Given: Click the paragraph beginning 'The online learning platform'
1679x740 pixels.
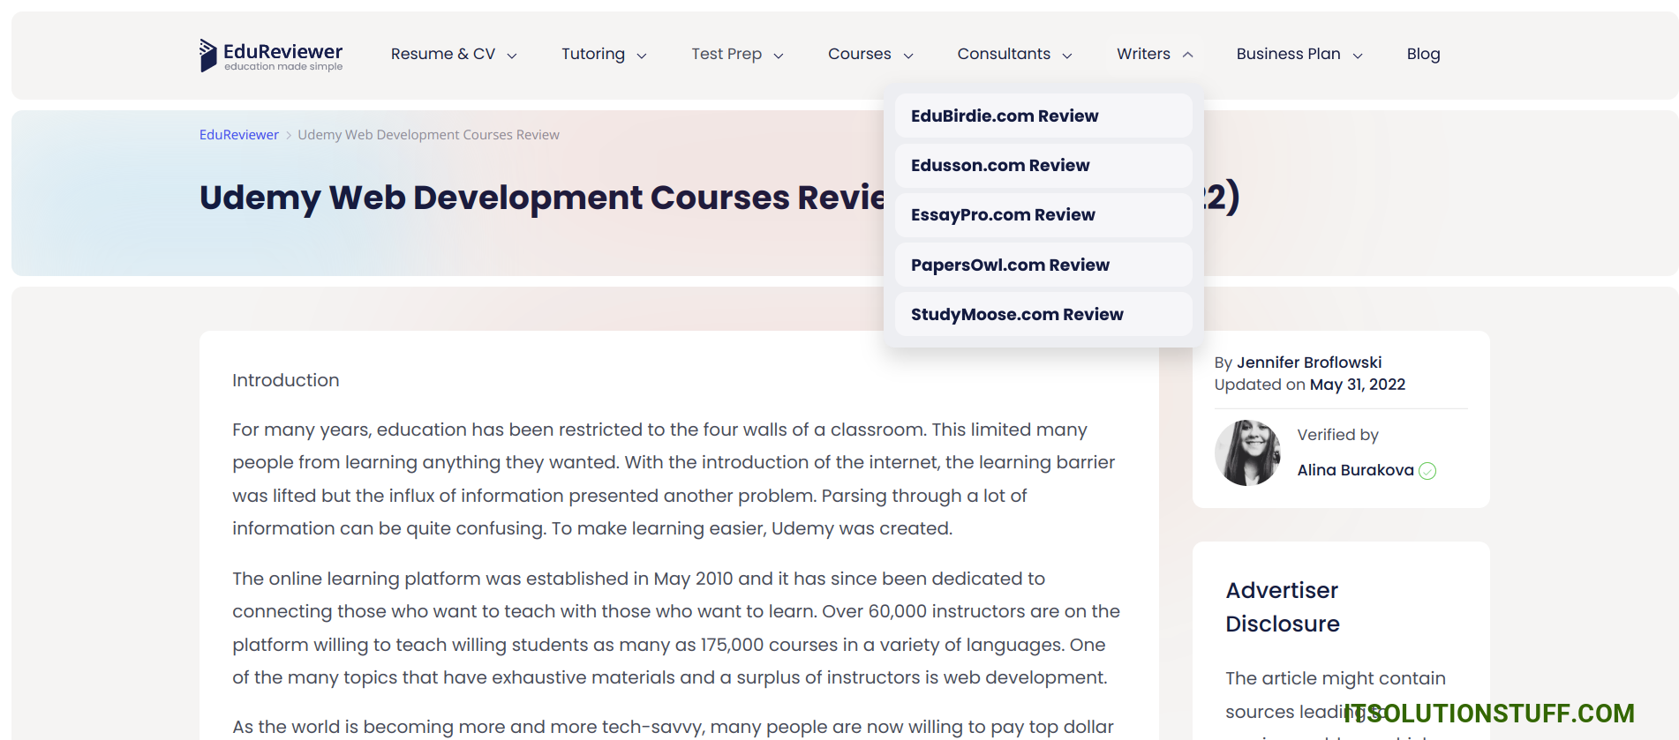Looking at the screenshot, I should (676, 628).
